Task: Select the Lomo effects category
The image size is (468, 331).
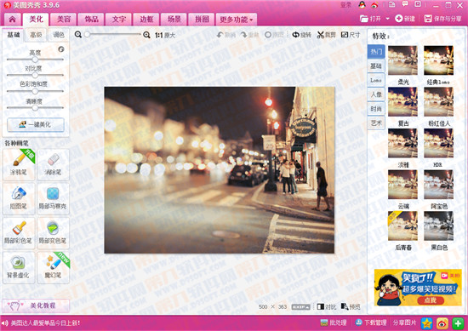Action: tap(376, 80)
